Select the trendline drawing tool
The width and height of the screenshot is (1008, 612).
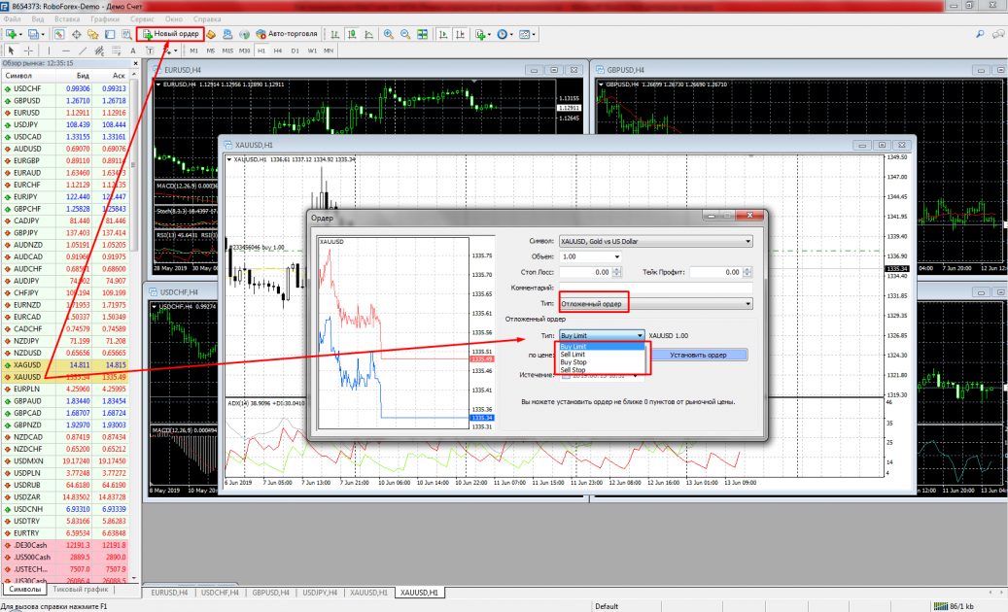coord(82,50)
